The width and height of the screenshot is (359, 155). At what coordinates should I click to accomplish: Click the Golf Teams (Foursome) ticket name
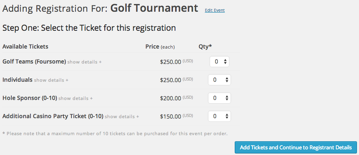click(35, 62)
